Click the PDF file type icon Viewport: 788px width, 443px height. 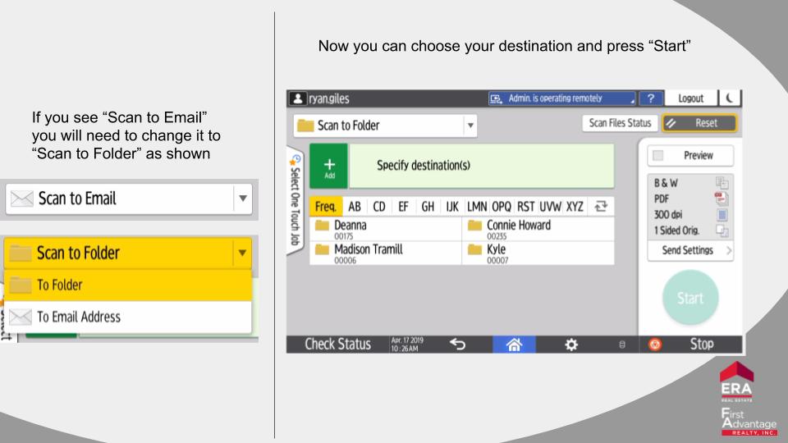722,199
